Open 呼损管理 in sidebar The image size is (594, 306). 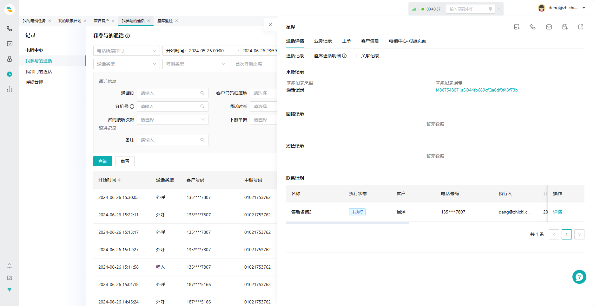coord(34,82)
